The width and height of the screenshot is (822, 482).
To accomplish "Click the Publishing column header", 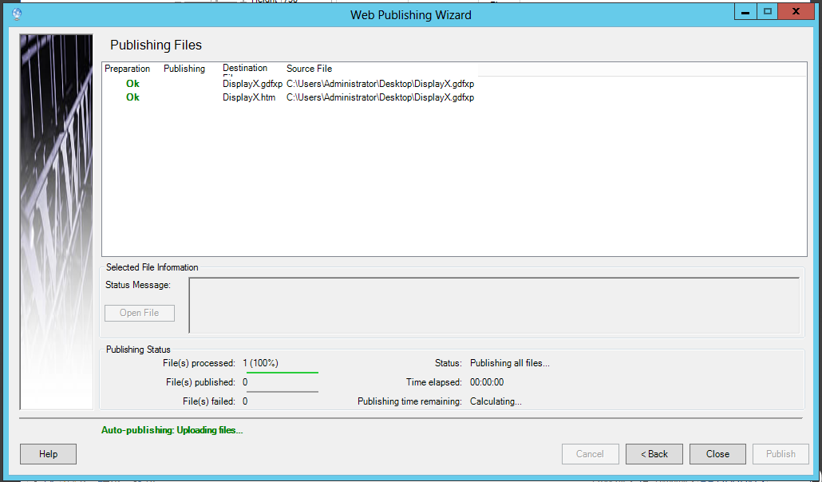I will [184, 69].
